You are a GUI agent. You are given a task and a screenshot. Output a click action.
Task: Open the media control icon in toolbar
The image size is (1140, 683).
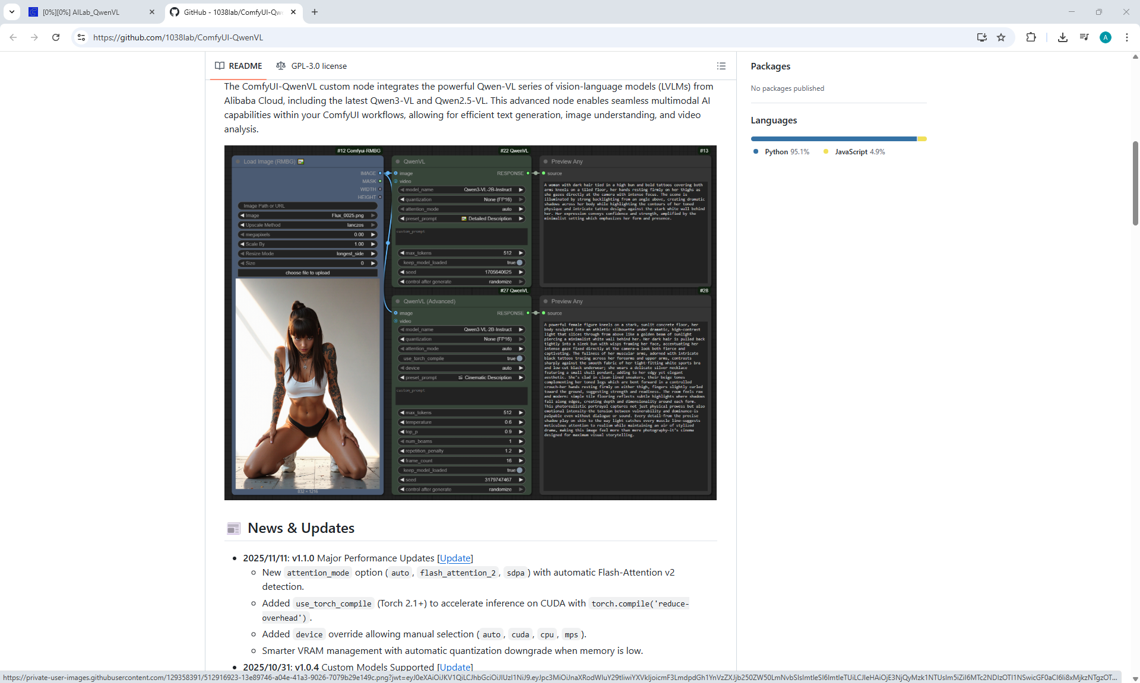click(1084, 37)
